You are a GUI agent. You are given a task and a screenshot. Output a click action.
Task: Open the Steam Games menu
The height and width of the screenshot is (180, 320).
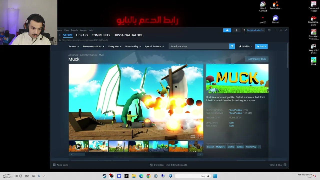83,30
